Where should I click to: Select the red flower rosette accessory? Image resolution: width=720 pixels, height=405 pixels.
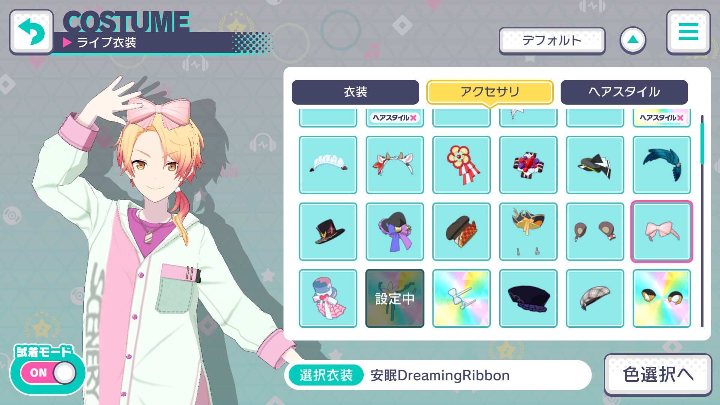[462, 165]
